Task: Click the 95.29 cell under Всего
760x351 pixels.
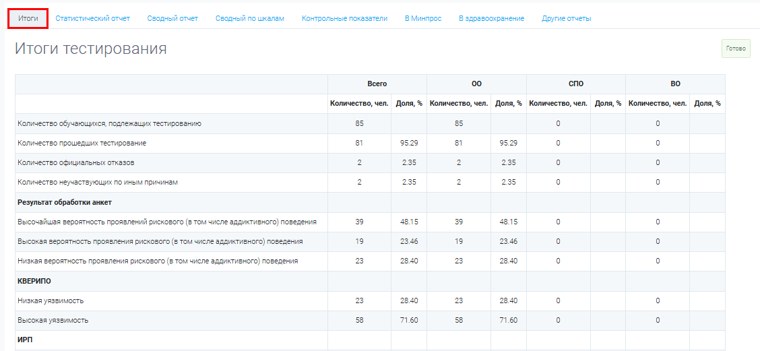Action: [x=410, y=143]
